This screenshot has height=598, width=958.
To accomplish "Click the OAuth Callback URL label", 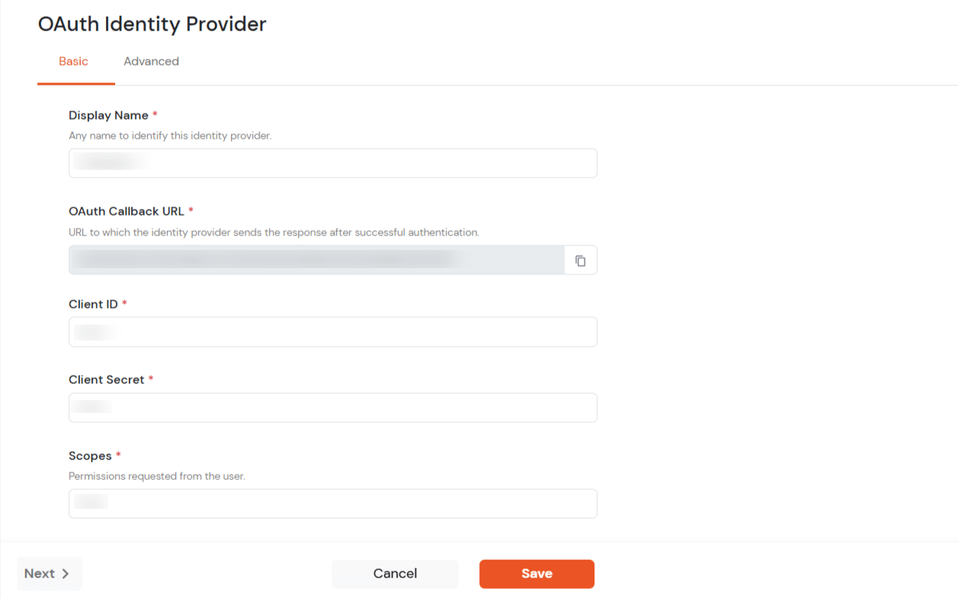I will tap(127, 211).
